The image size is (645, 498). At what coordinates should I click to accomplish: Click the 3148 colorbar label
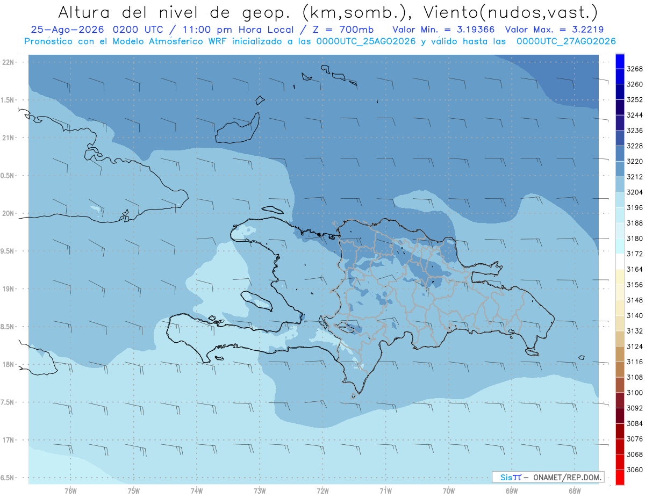click(x=635, y=300)
